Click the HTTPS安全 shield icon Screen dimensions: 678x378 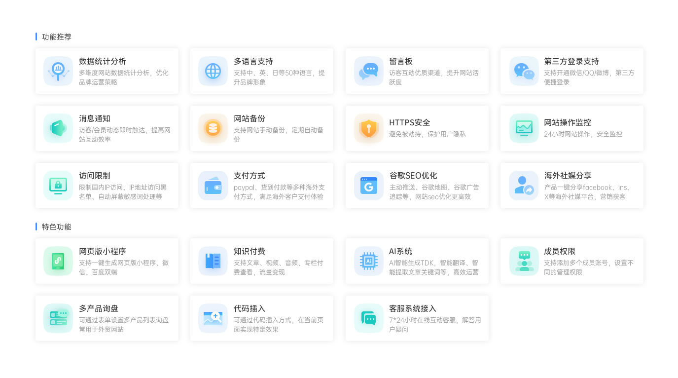click(368, 128)
